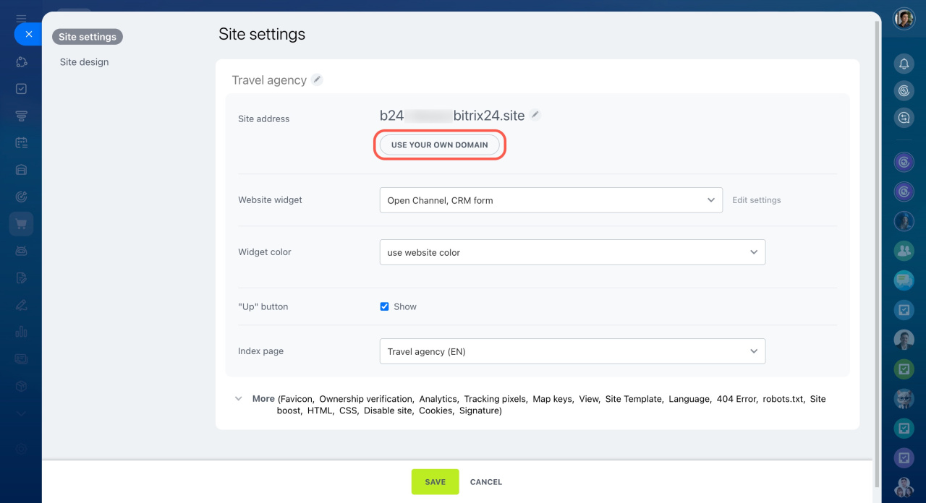
Task: Open the Collaboration icon in left sidebar
Action: [21, 62]
